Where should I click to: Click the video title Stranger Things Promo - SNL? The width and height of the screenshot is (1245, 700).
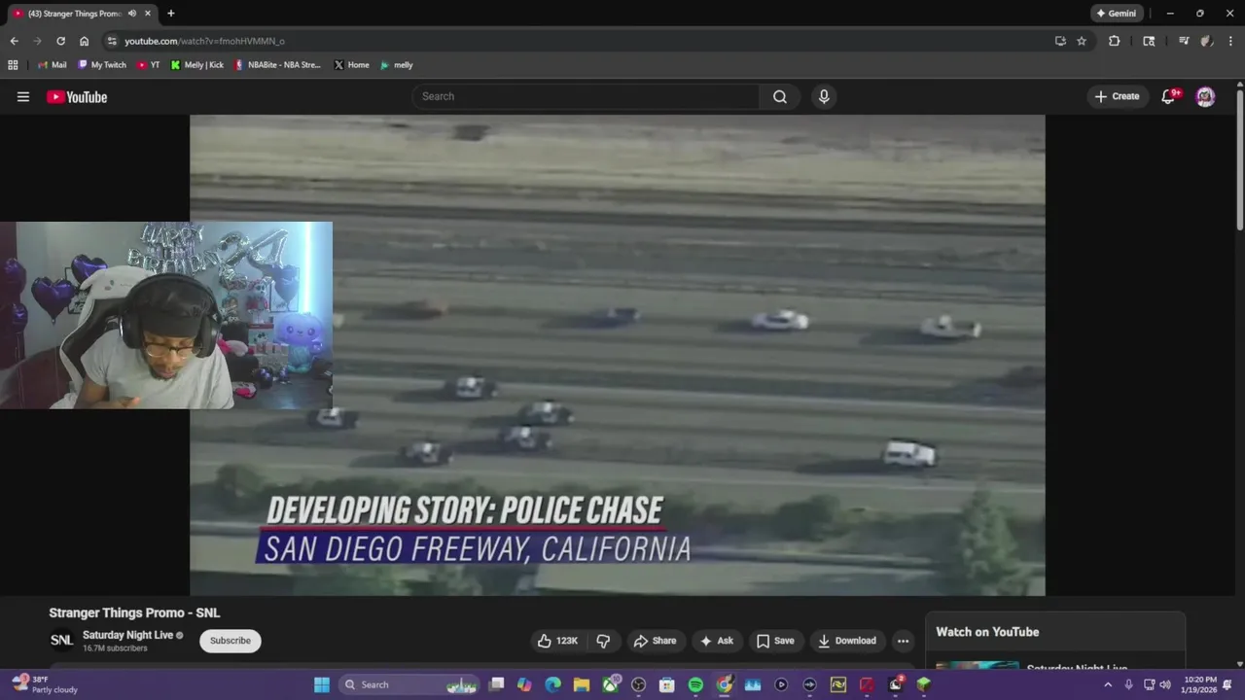tap(134, 612)
